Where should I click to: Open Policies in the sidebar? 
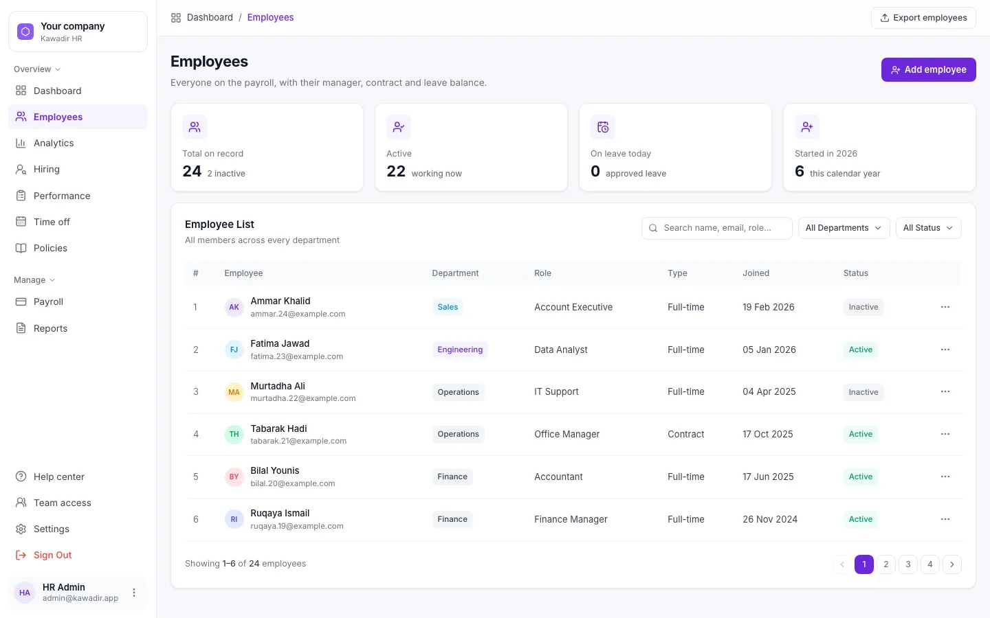tap(78, 248)
